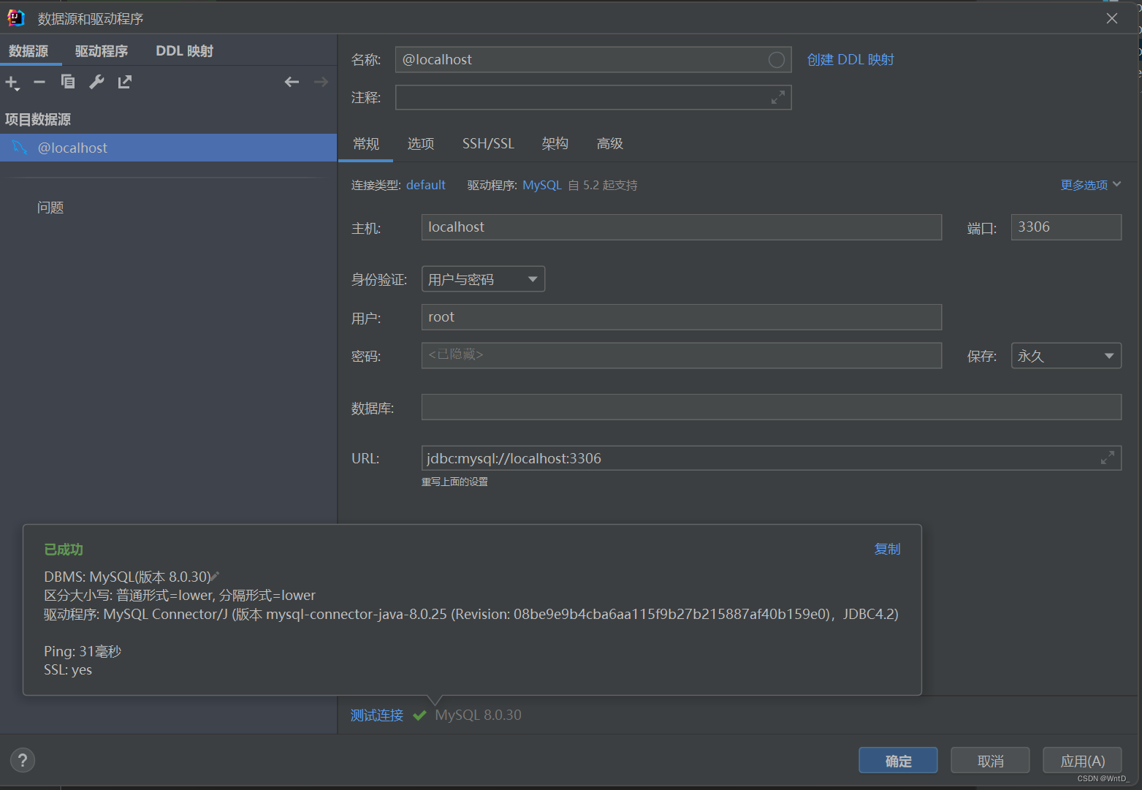Open help with the question mark button
Viewport: 1142px width, 790px height.
[23, 760]
